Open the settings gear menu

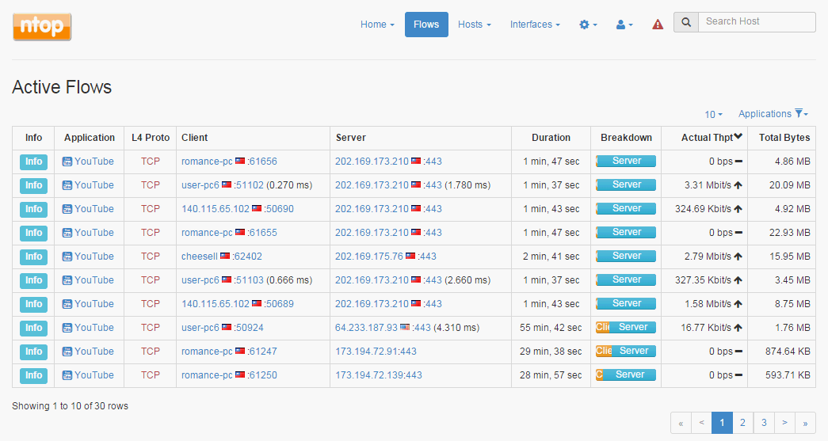point(588,25)
